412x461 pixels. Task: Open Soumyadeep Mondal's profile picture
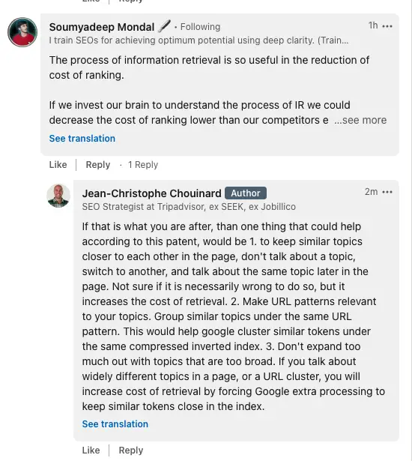[22, 32]
